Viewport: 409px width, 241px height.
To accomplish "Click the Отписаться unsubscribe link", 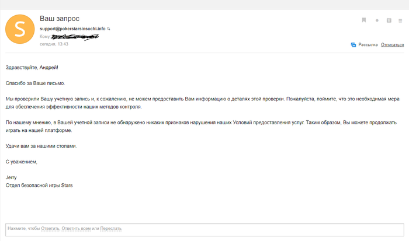I will coord(392,45).
